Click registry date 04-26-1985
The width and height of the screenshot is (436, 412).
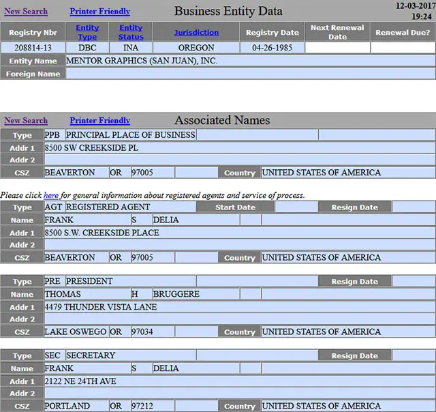[272, 48]
